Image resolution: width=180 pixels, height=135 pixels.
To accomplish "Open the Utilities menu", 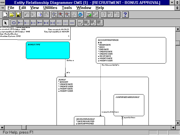I will (x=50, y=8).
